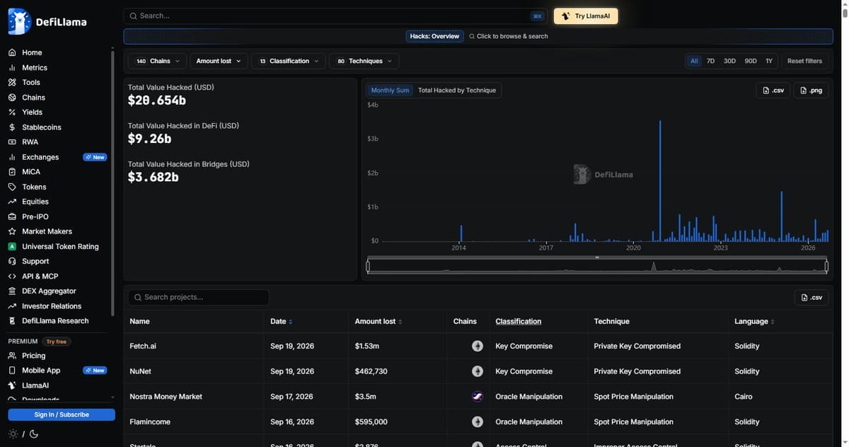Screen dimensions: 849x447
Task: Open the MiCA page
Action: click(31, 172)
